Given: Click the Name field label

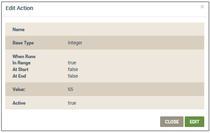Looking at the screenshot, I should pyautogui.click(x=18, y=29).
